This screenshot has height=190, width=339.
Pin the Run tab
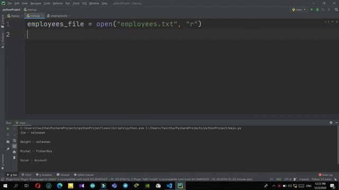pos(8,149)
